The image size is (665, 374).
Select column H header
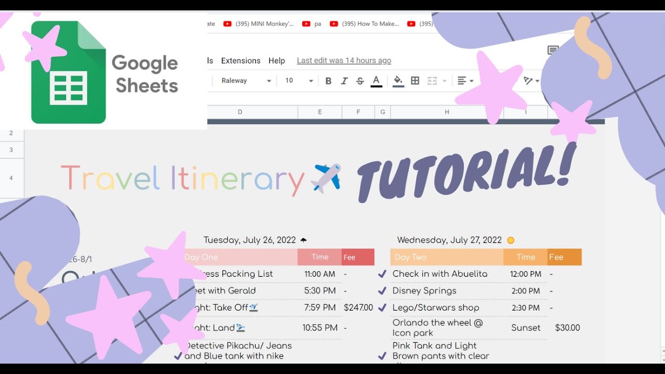pyautogui.click(x=447, y=112)
